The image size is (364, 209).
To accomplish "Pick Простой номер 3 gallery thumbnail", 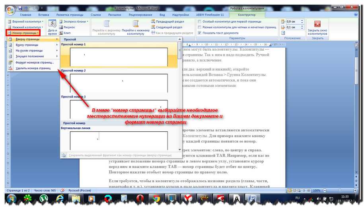I will click(x=119, y=109).
